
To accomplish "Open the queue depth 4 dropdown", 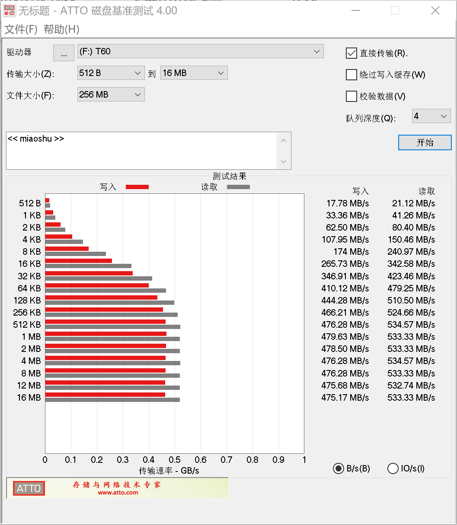I will point(431,116).
